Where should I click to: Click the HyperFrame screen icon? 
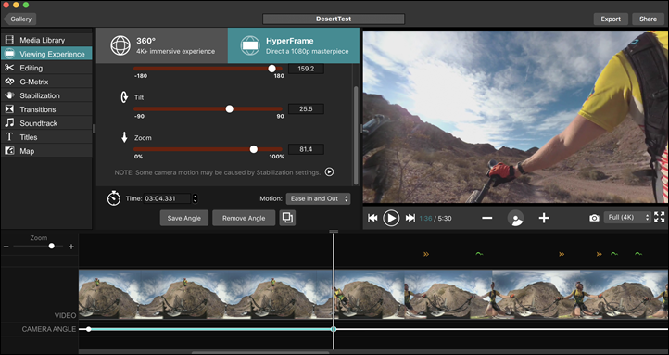[x=250, y=45]
